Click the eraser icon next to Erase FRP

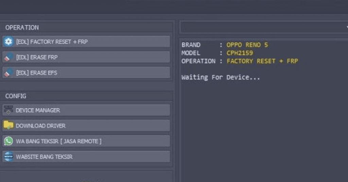pos(8,57)
